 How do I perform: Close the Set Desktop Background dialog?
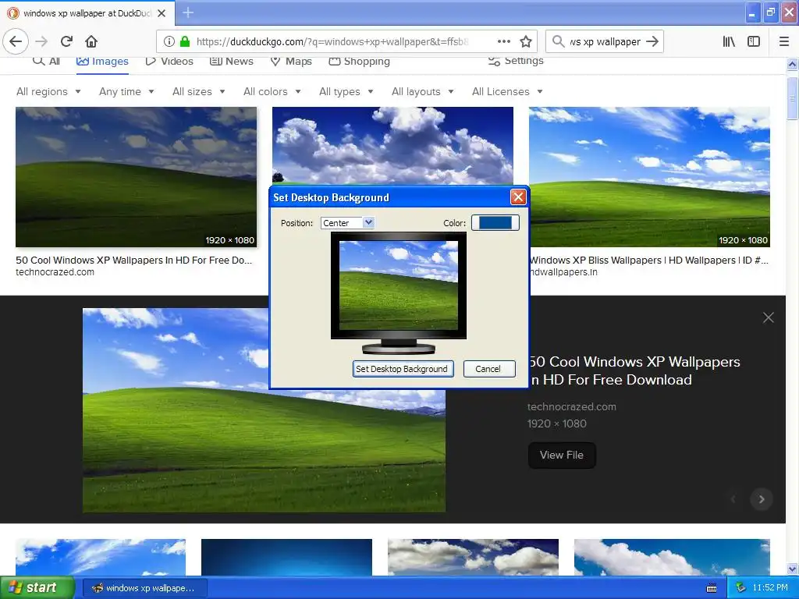coord(518,197)
